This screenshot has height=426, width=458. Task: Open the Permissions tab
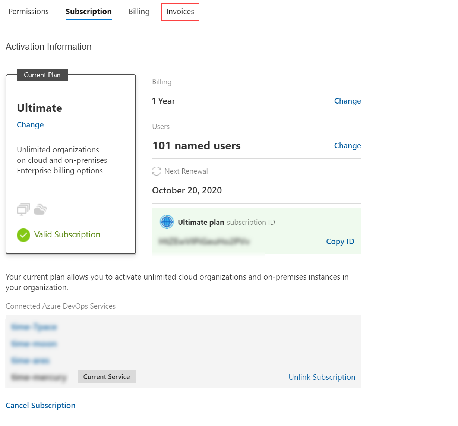tap(29, 12)
